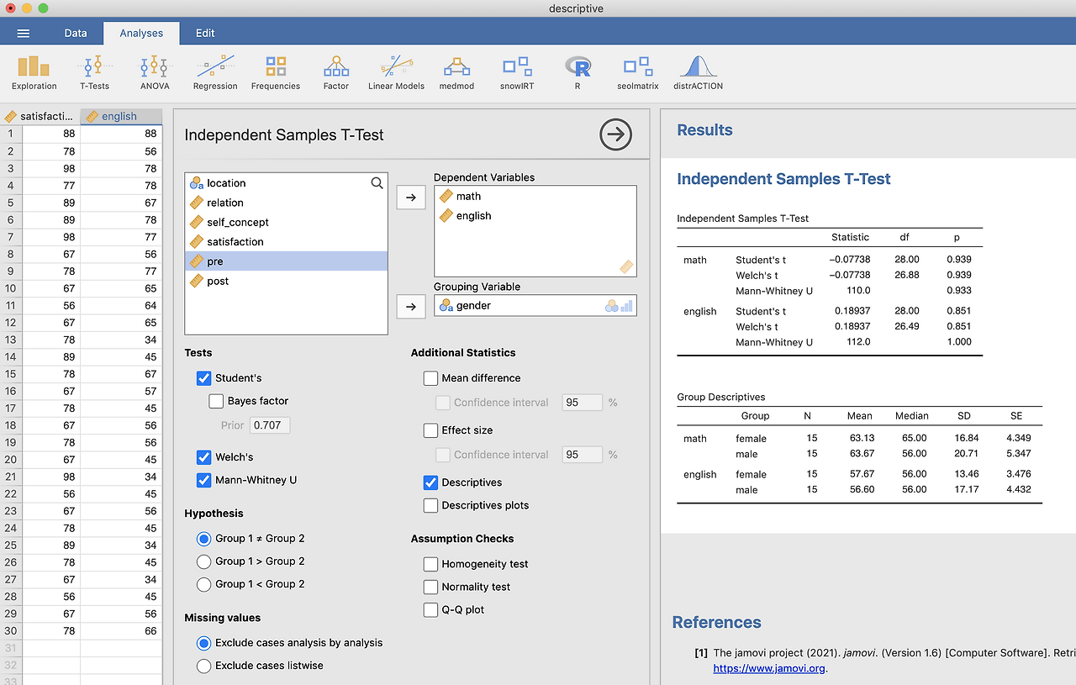Move variable into Grouping Variable box
Image resolution: width=1076 pixels, height=685 pixels.
(410, 307)
